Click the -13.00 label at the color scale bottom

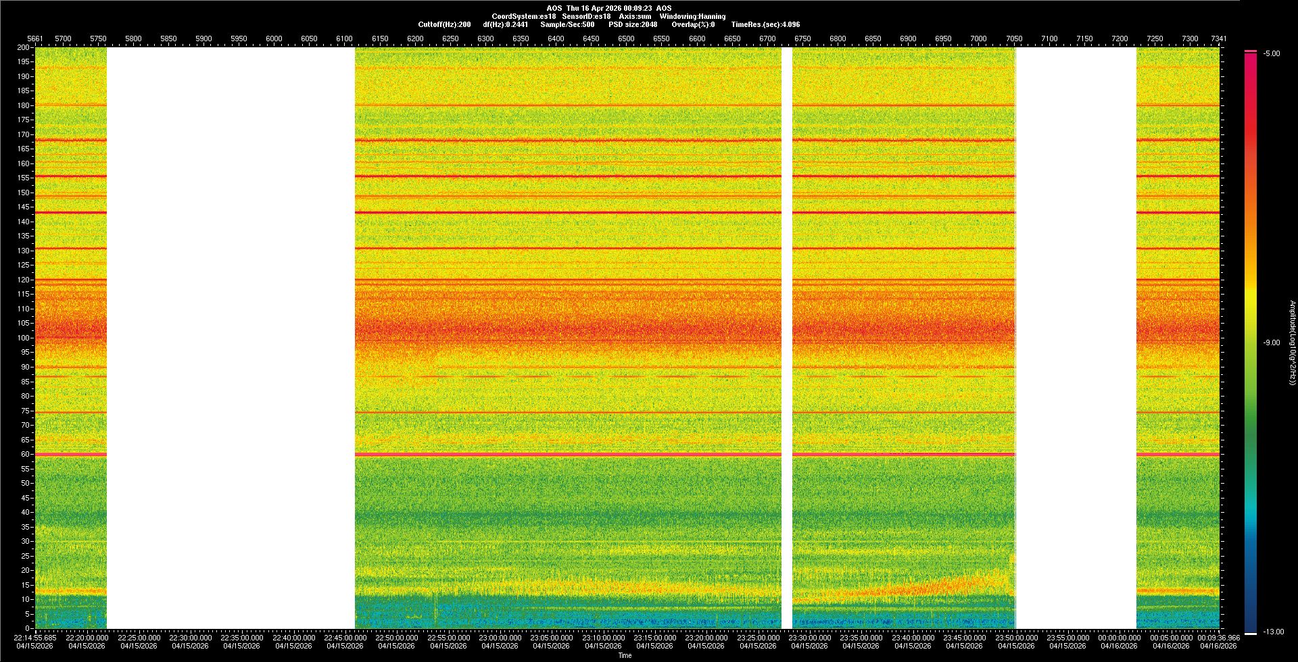[x=1273, y=632]
